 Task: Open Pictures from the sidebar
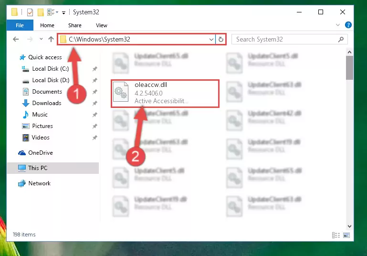pyautogui.click(x=42, y=126)
